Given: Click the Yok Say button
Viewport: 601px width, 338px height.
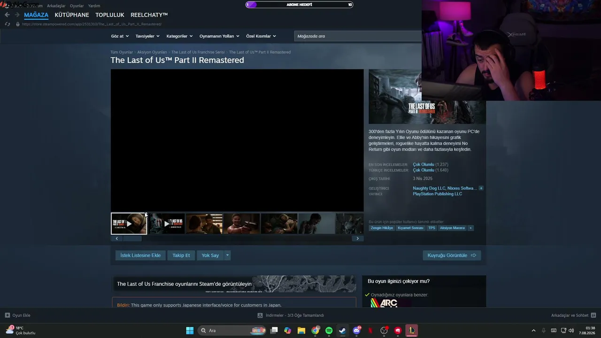Looking at the screenshot, I should (x=210, y=255).
